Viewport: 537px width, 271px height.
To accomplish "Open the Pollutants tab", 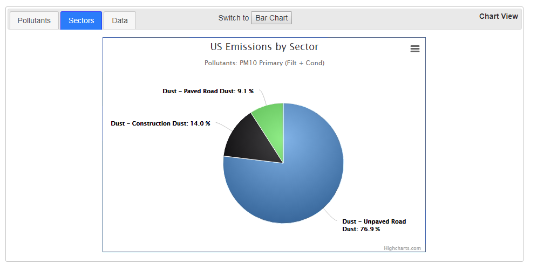I will (34, 20).
